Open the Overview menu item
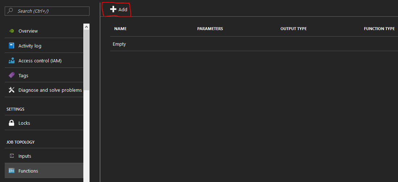 pos(44,31)
